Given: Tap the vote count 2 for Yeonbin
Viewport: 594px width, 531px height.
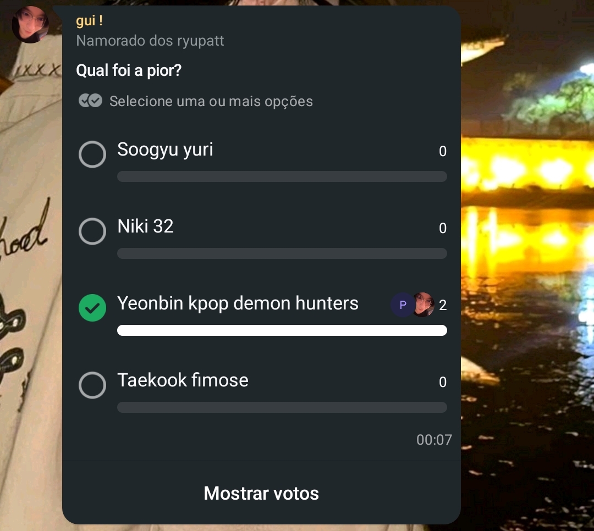Looking at the screenshot, I should coord(443,305).
